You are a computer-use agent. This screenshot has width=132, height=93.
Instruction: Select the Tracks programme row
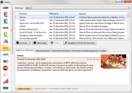(71, 20)
